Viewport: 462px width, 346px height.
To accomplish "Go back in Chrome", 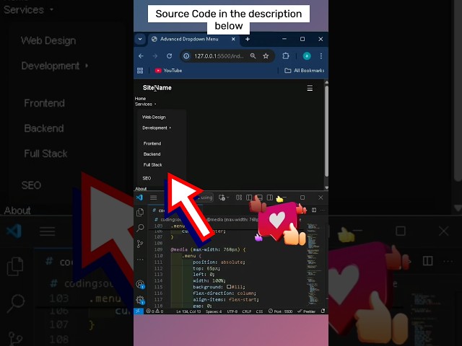I will [x=141, y=56].
